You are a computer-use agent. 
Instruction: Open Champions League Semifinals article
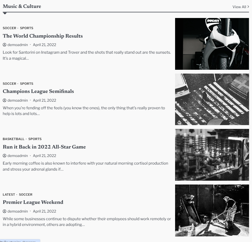point(38,91)
